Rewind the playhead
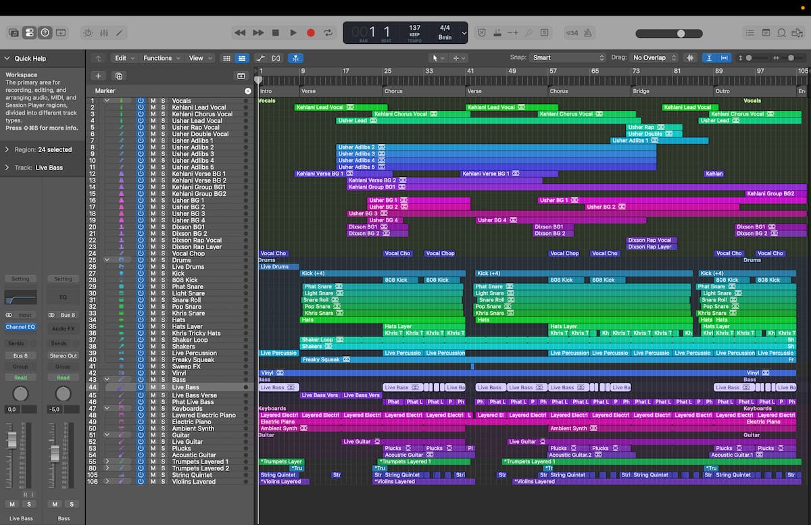 [240, 32]
